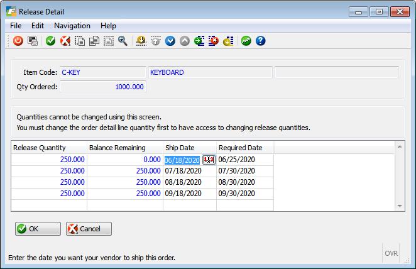Screen dimensions: 416x269
Task: Click the grid scrollbar up arrow
Action: point(400,146)
